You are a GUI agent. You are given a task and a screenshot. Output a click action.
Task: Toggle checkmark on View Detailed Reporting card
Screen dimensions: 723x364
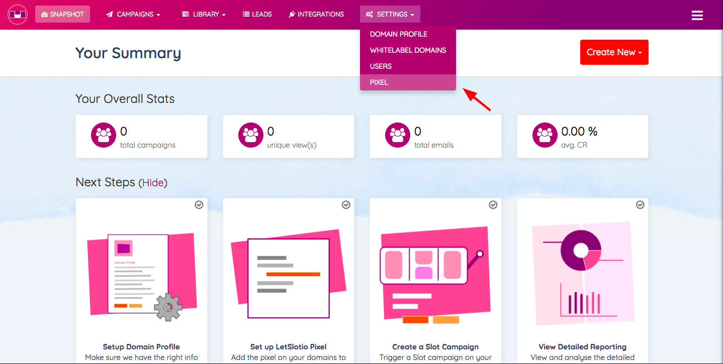[640, 205]
